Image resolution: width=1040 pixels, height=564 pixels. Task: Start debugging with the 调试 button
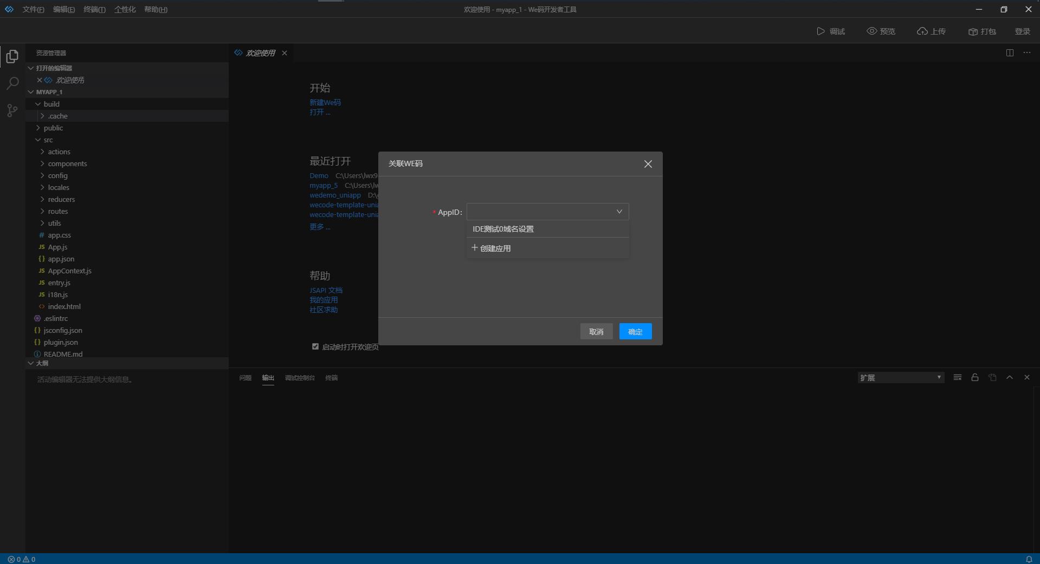(x=831, y=31)
